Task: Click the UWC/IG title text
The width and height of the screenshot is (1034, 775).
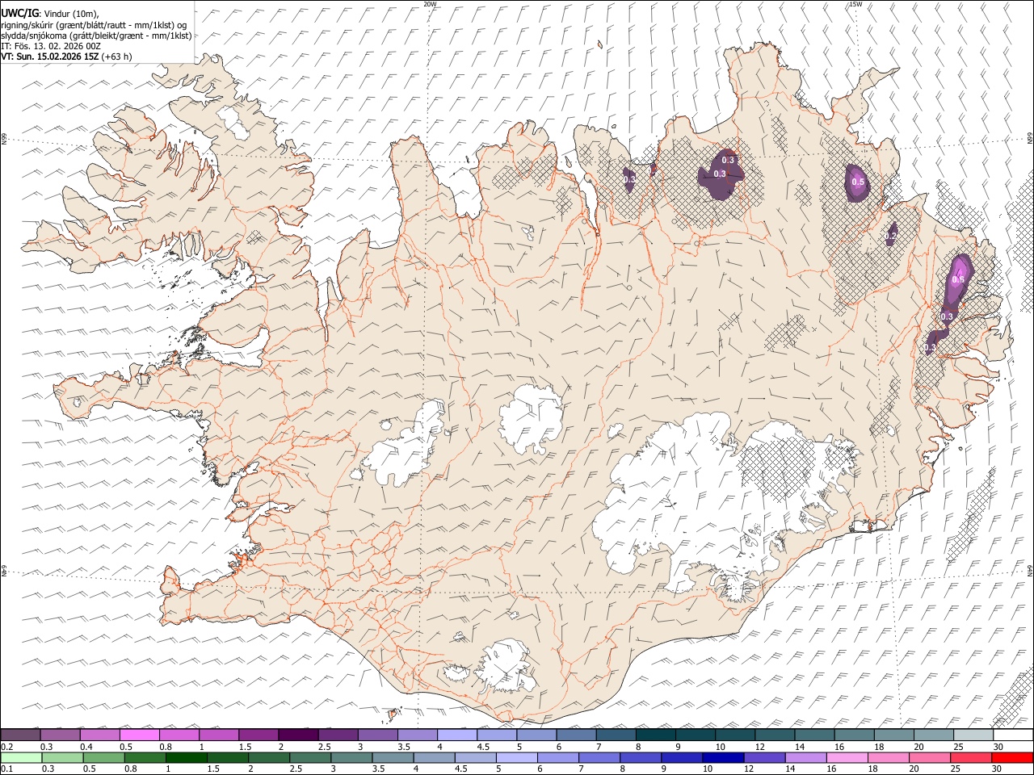Action: (x=19, y=13)
